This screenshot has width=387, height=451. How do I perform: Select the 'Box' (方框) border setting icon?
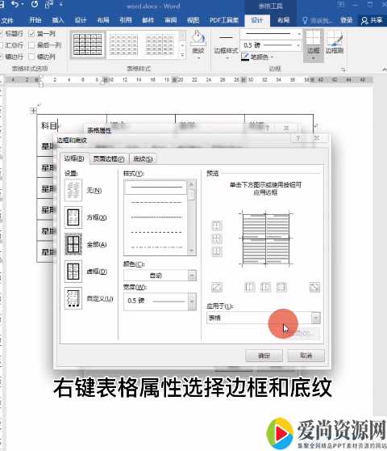[x=73, y=217]
